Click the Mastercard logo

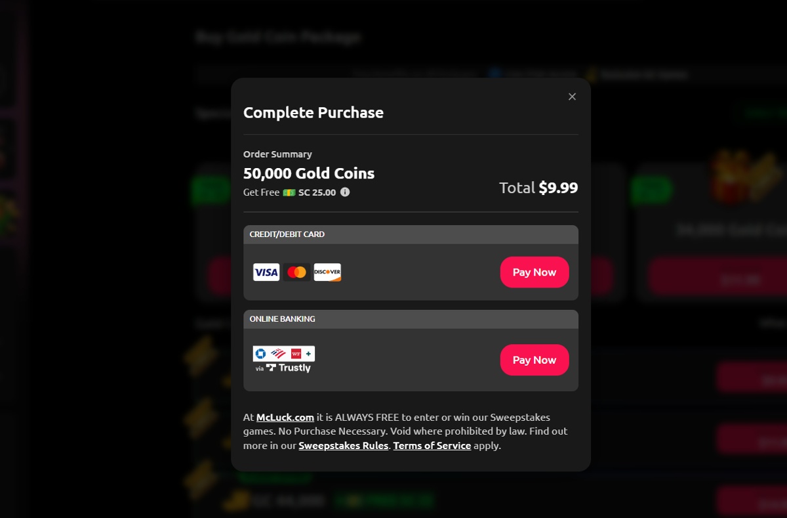point(296,272)
